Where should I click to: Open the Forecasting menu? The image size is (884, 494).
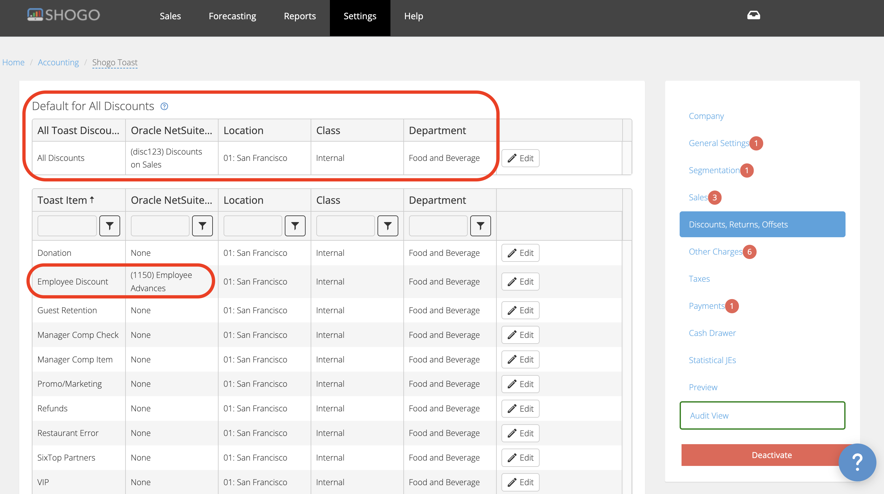232,16
